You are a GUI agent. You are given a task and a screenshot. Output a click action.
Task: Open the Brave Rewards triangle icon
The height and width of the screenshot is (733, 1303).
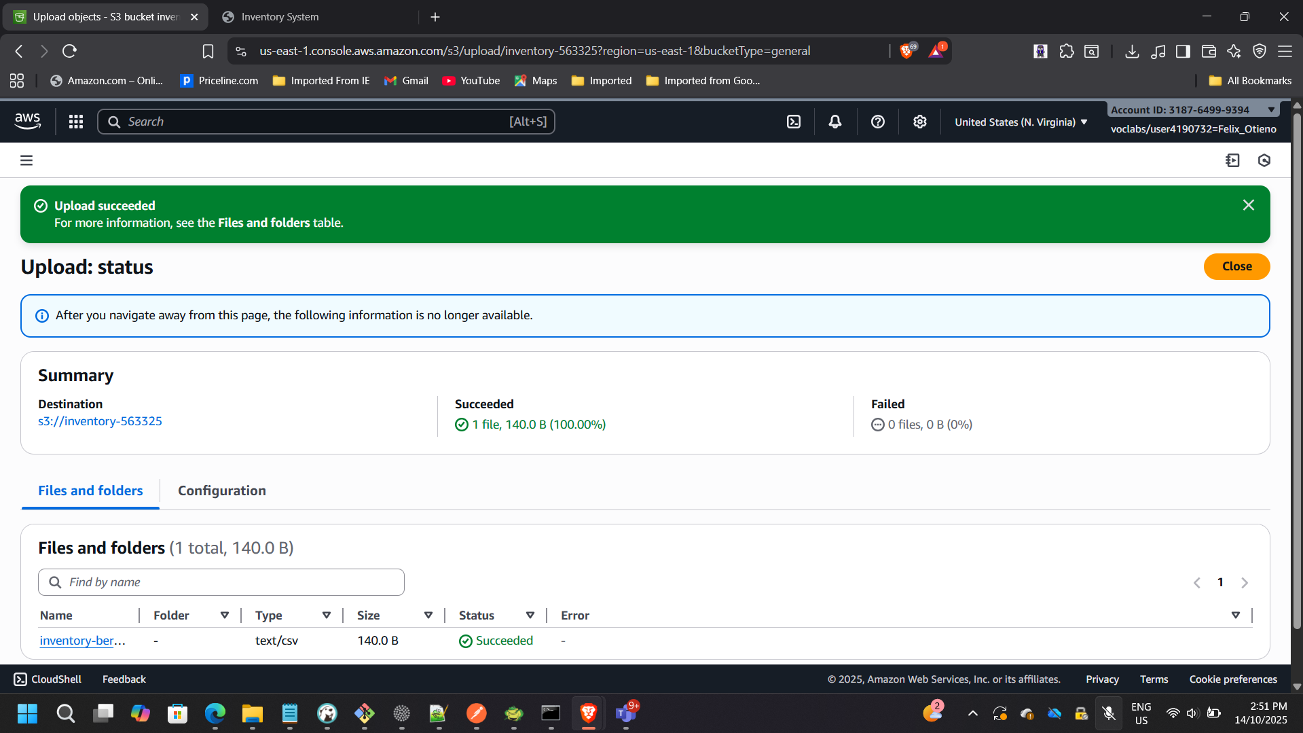(936, 50)
